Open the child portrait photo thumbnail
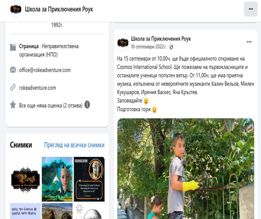The height and width of the screenshot is (219, 261). [x=57, y=179]
